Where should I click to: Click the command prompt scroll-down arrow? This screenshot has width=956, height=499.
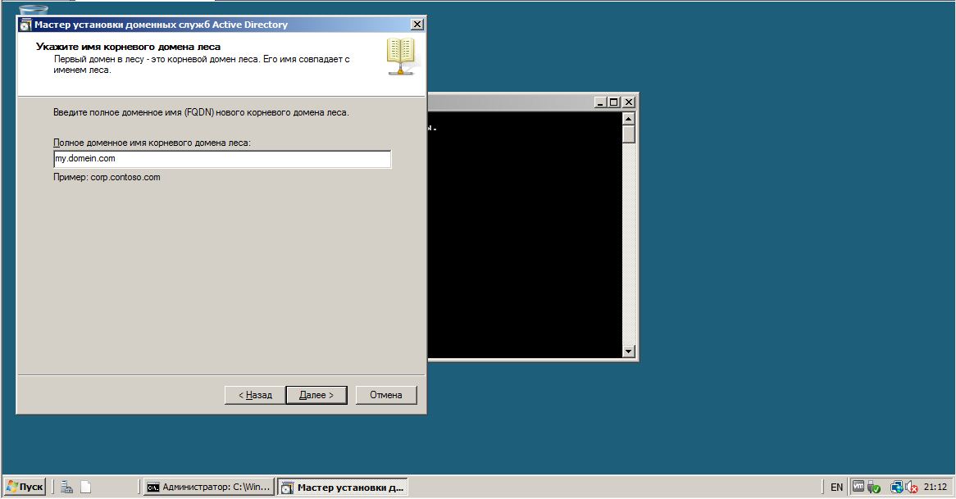[x=629, y=352]
